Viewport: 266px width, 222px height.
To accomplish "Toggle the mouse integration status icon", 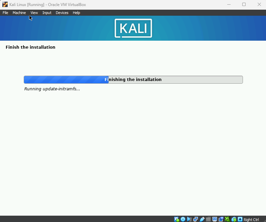I will pyautogui.click(x=234, y=219).
